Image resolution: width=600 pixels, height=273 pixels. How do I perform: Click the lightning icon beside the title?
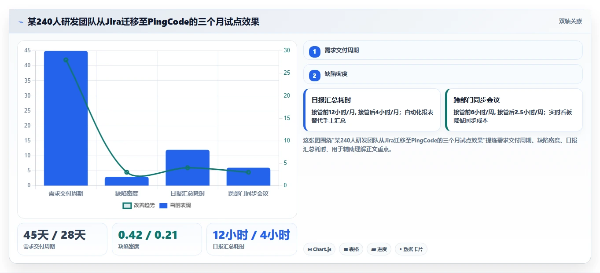(21, 22)
